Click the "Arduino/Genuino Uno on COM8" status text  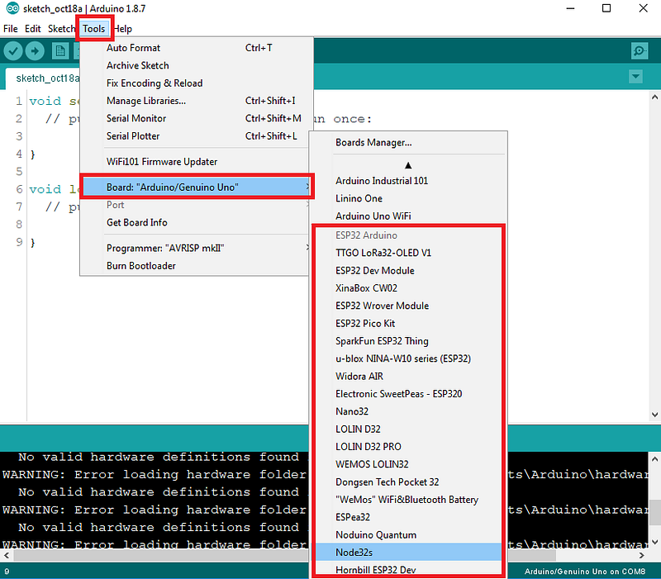click(585, 572)
